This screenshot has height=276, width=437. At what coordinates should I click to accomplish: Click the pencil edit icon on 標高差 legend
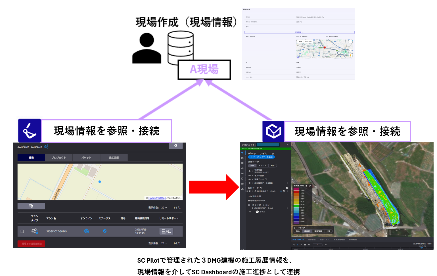(x=310, y=186)
